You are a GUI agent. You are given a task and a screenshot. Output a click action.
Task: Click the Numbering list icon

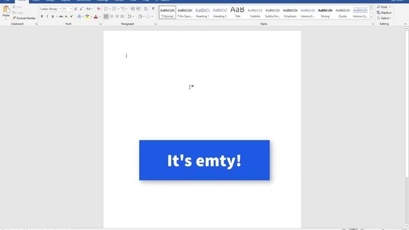[114, 9]
